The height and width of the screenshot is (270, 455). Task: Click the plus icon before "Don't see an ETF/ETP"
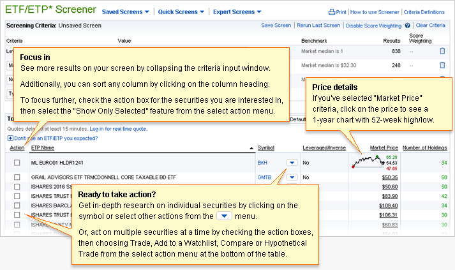(10, 138)
